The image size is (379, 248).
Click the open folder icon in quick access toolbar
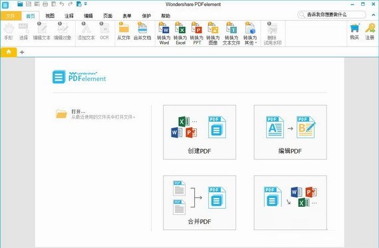[20, 4]
